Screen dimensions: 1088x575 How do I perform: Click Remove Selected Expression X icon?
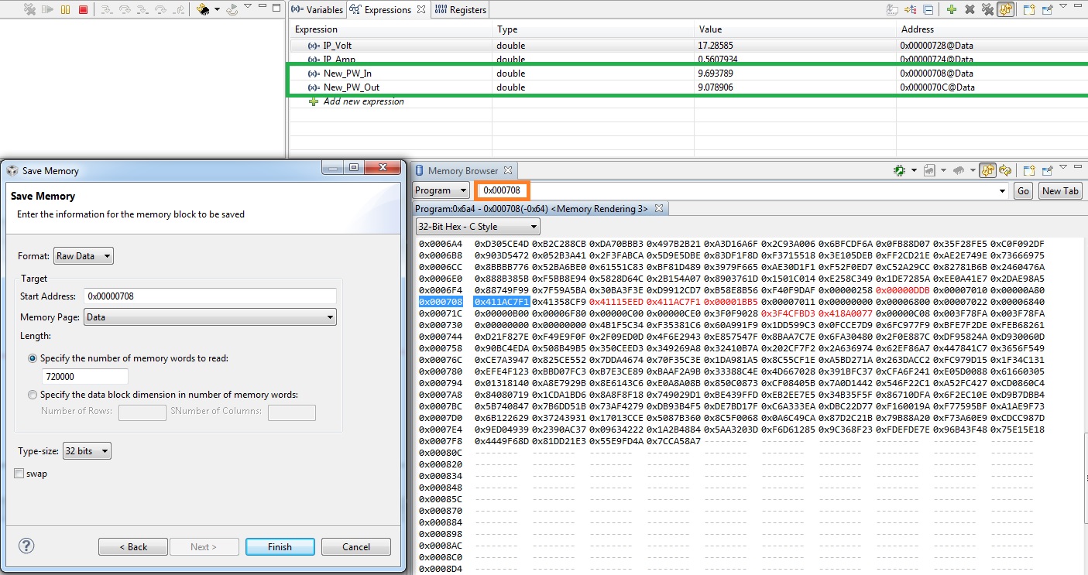[x=970, y=10]
